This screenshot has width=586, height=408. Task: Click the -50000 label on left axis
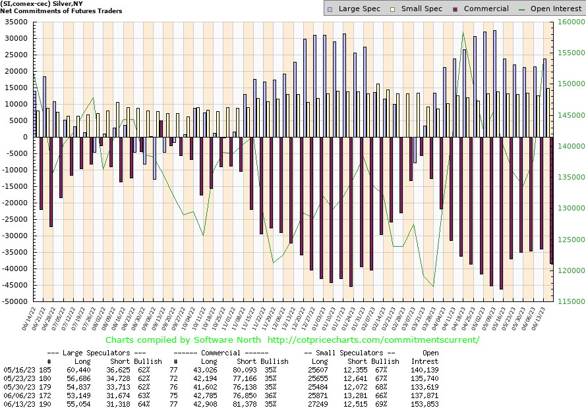point(16,302)
